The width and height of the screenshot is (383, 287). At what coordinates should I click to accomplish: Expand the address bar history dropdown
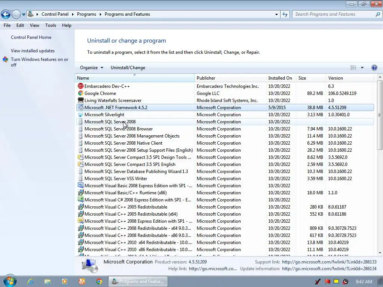point(276,14)
